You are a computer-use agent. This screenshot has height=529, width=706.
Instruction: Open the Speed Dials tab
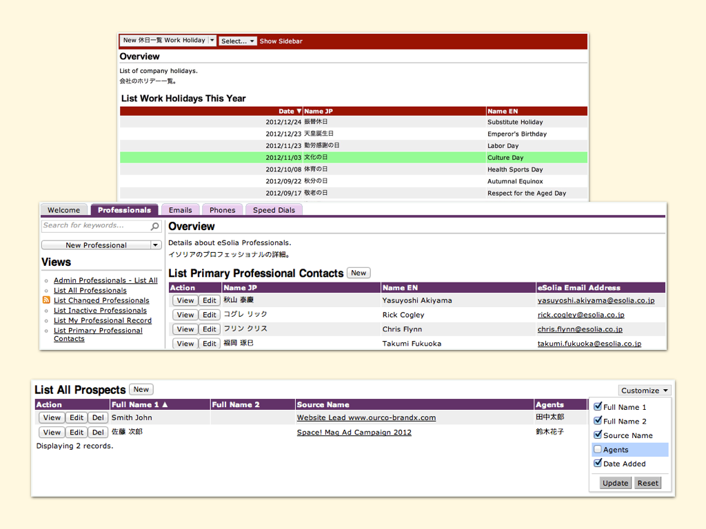tap(274, 210)
